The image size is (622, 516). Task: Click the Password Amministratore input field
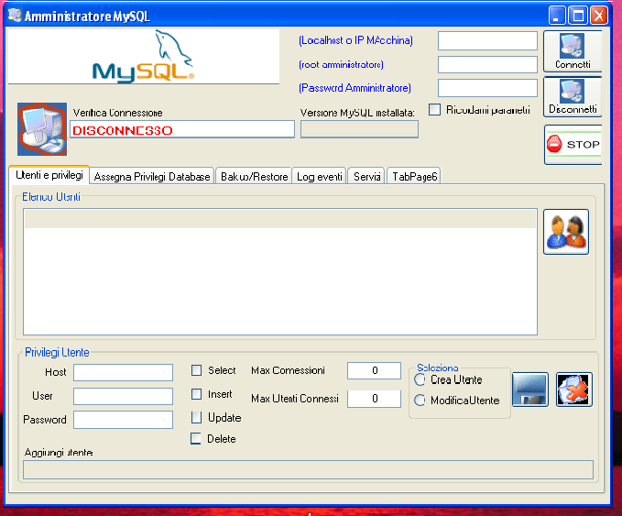[487, 88]
